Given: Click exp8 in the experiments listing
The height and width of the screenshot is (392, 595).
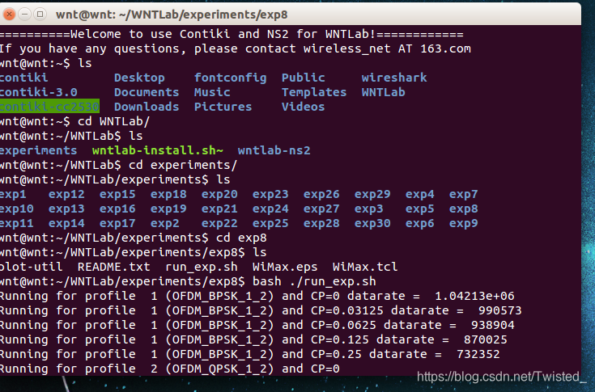Looking at the screenshot, I should (x=463, y=209).
